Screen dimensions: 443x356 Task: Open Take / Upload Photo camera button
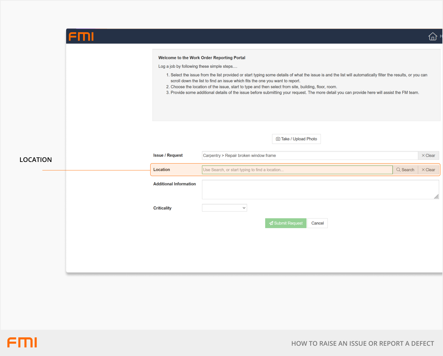point(296,139)
